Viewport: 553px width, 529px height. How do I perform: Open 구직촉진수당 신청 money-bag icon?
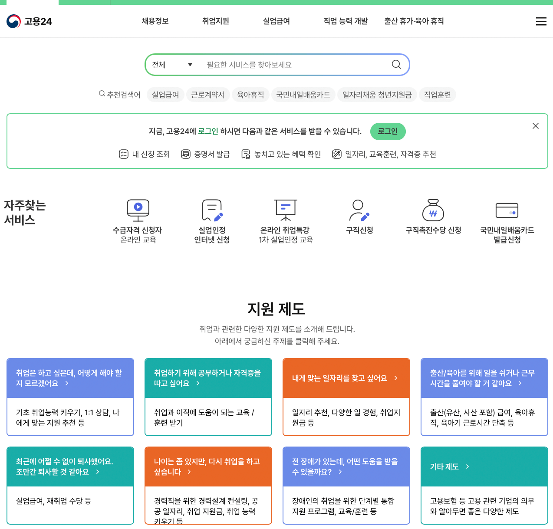pos(433,210)
